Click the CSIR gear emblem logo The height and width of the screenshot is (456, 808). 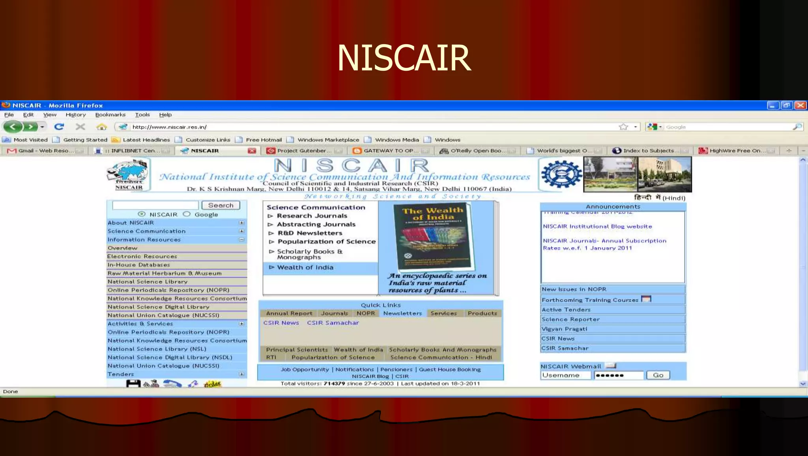point(561,174)
